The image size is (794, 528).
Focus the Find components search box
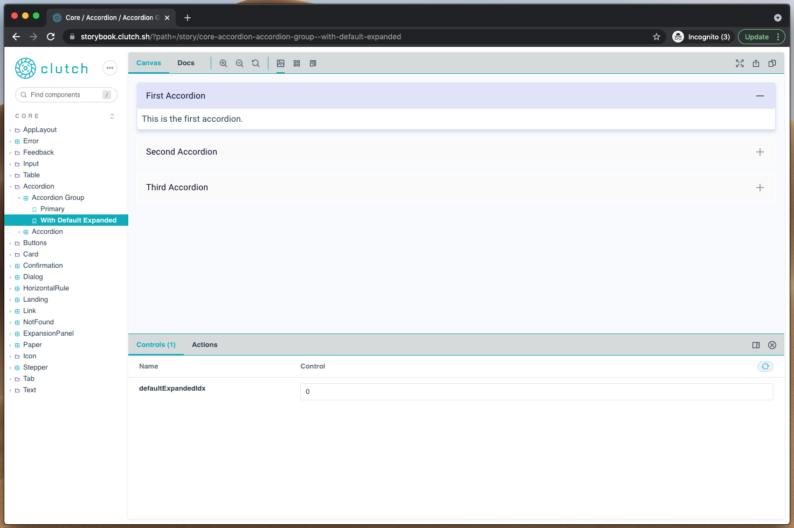tap(66, 95)
